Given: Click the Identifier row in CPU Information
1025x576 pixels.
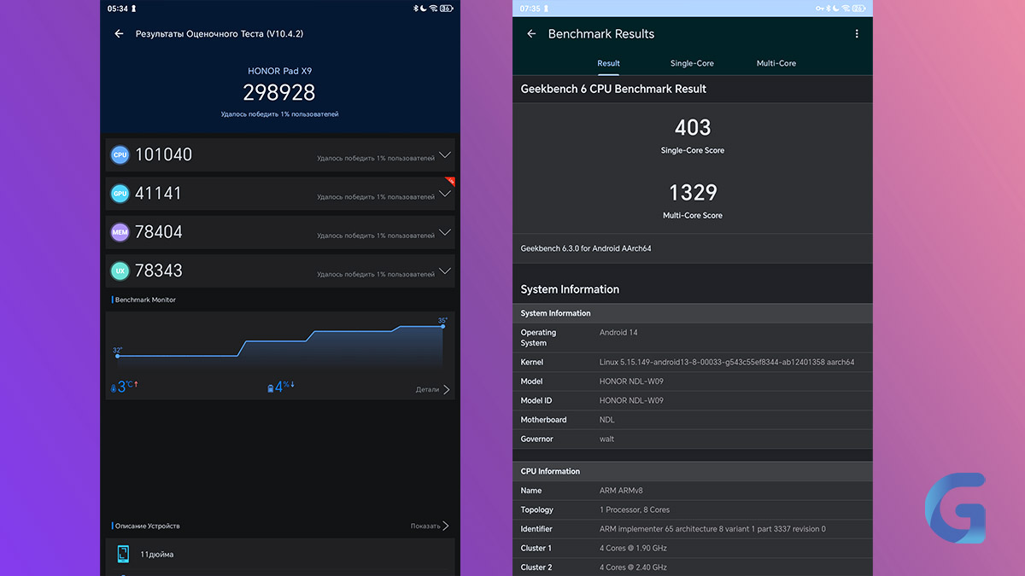Looking at the screenshot, I should click(x=693, y=529).
